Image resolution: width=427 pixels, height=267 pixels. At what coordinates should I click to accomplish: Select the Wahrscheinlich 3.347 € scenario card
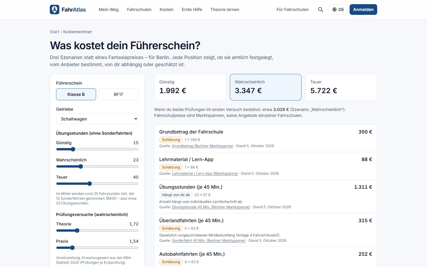tap(266, 87)
